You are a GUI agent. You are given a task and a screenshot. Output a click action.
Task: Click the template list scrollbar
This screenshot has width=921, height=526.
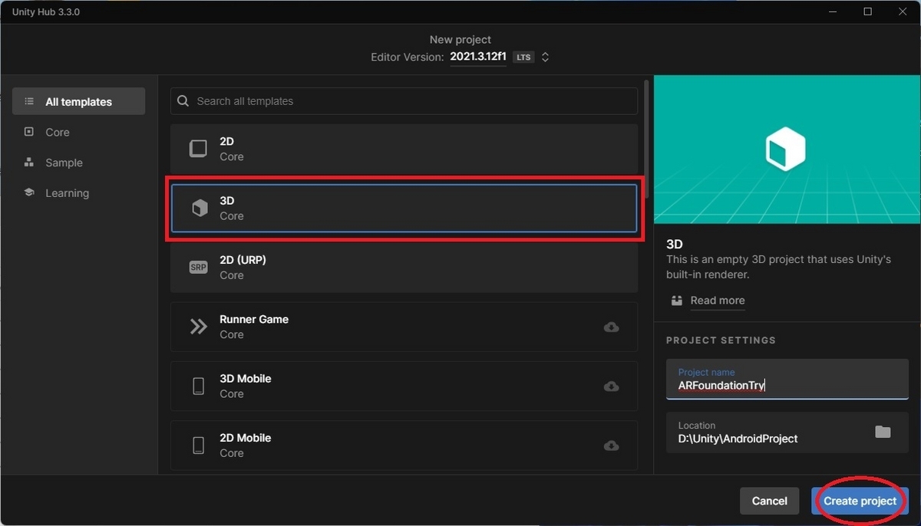coord(646,138)
